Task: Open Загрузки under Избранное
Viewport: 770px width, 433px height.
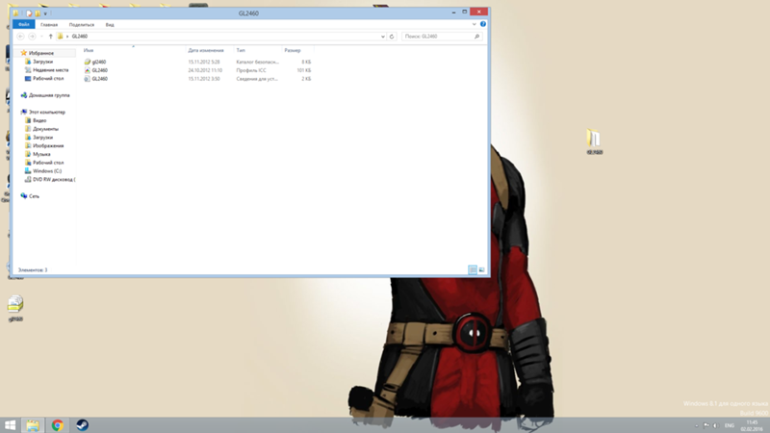Action: (x=42, y=62)
